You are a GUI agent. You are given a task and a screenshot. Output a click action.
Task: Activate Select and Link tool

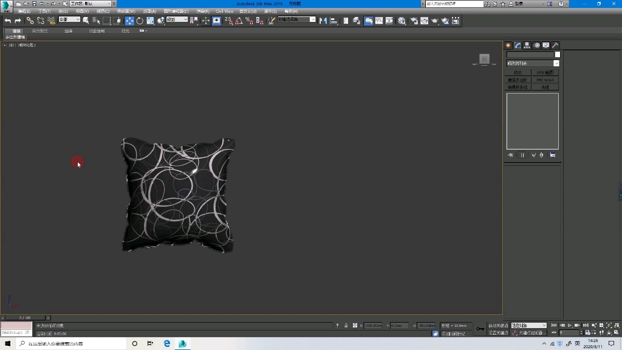30,21
